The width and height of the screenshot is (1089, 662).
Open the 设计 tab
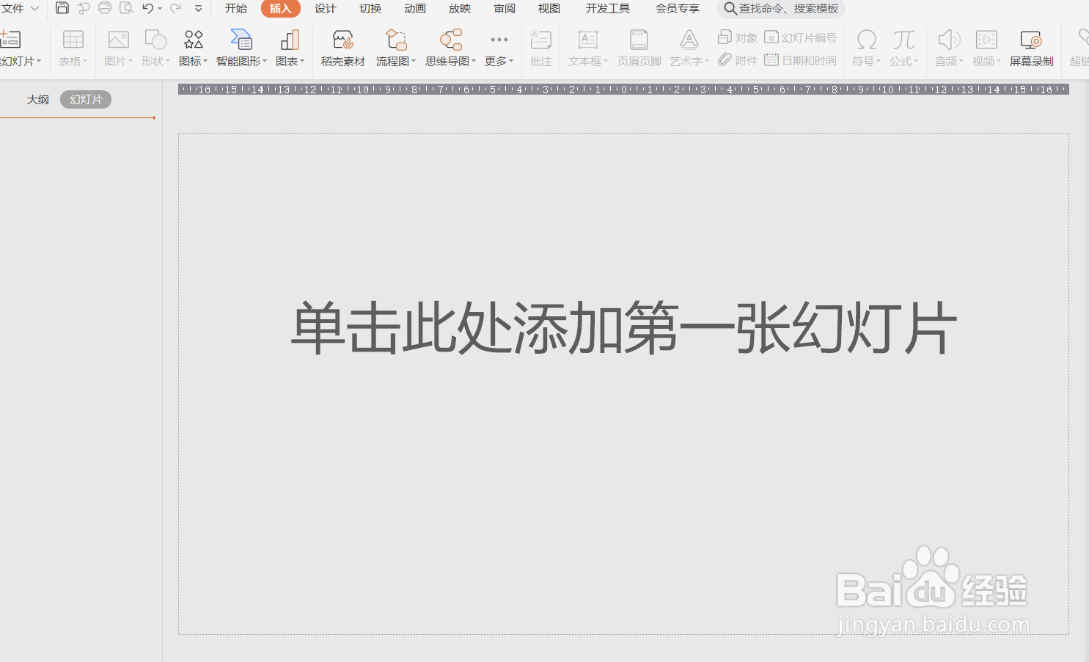coord(326,8)
